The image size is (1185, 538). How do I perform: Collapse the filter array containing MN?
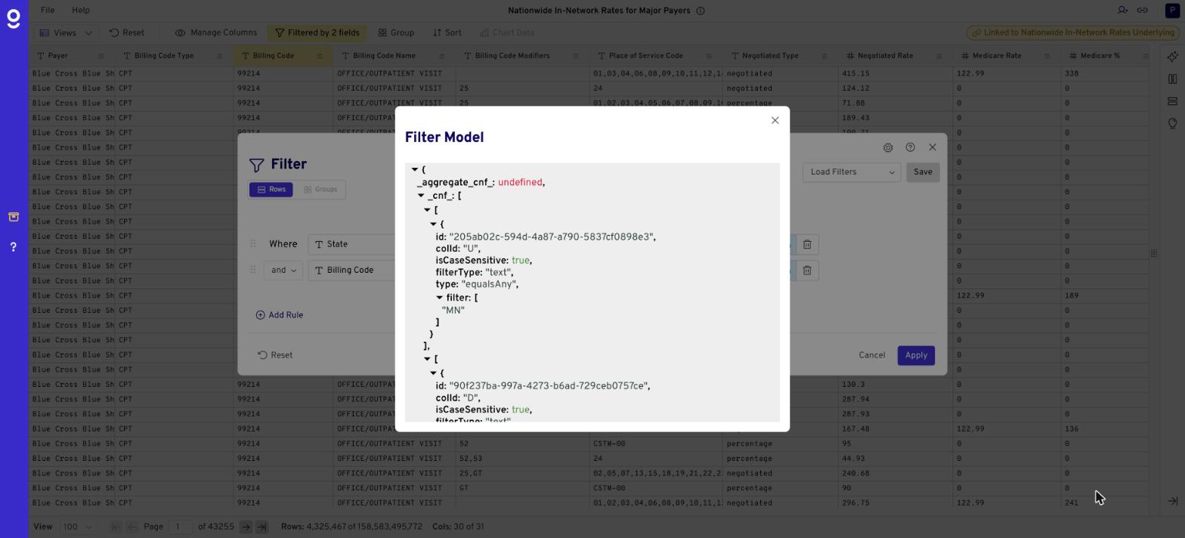pos(439,298)
